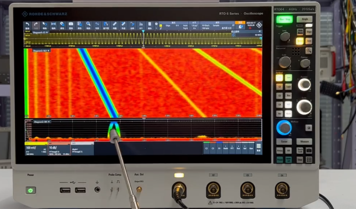Image resolution: width=356 pixels, height=209 pixels.
Task: Tap the Redo arrow in the toolbar
Action: click(36, 25)
